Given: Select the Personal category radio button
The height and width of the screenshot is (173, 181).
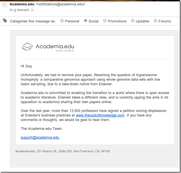Looking at the screenshot, I should pos(62,21).
